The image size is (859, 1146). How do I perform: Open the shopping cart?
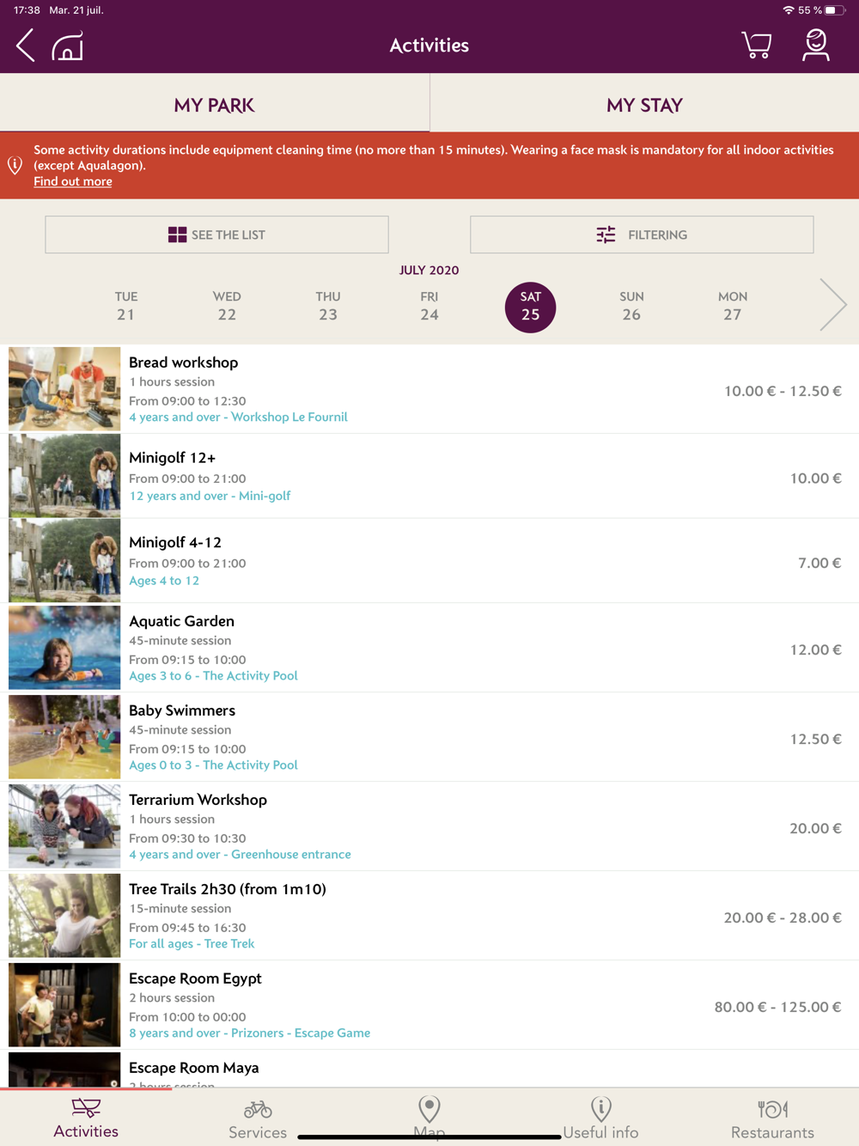756,45
